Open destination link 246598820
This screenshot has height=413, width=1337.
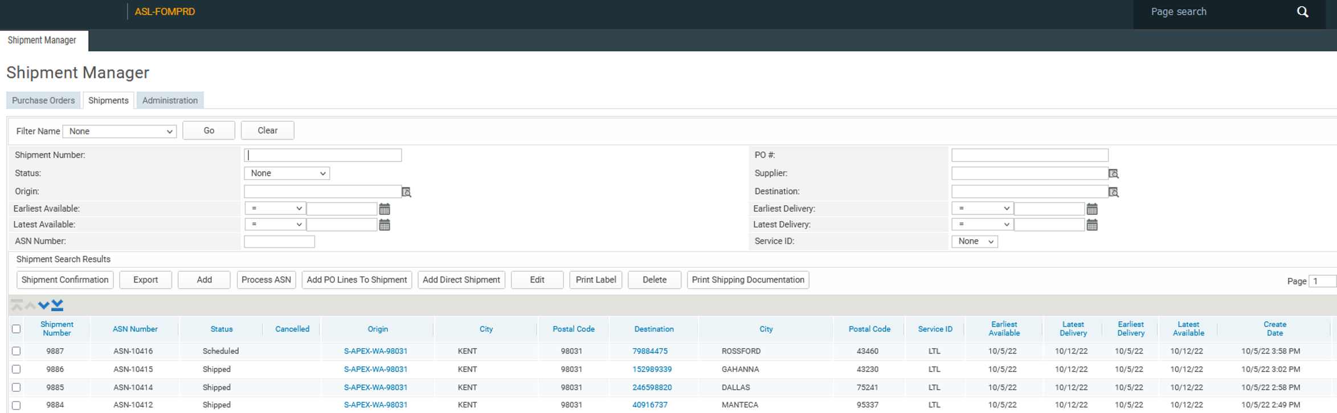point(652,388)
